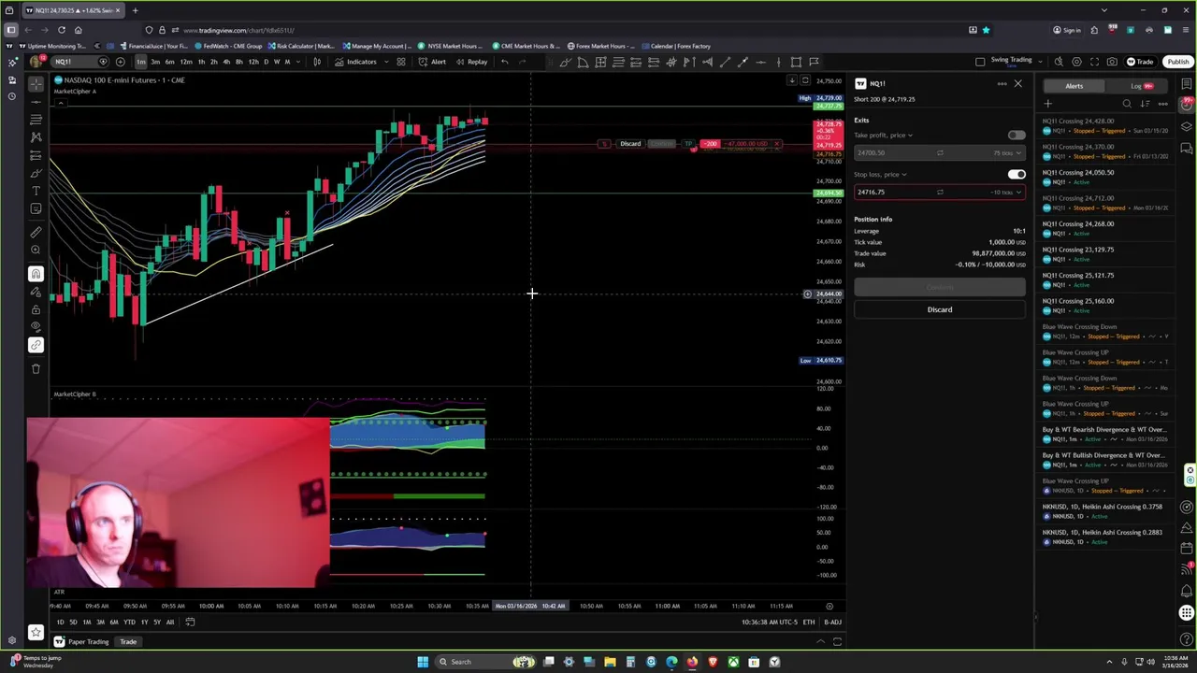Open the object tree layers icon
The height and width of the screenshot is (673, 1197).
click(x=1187, y=127)
